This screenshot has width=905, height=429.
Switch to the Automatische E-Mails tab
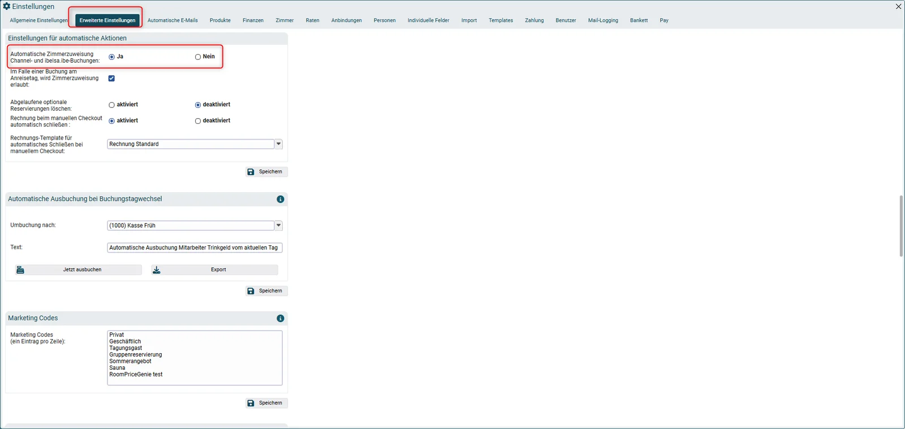pos(173,20)
